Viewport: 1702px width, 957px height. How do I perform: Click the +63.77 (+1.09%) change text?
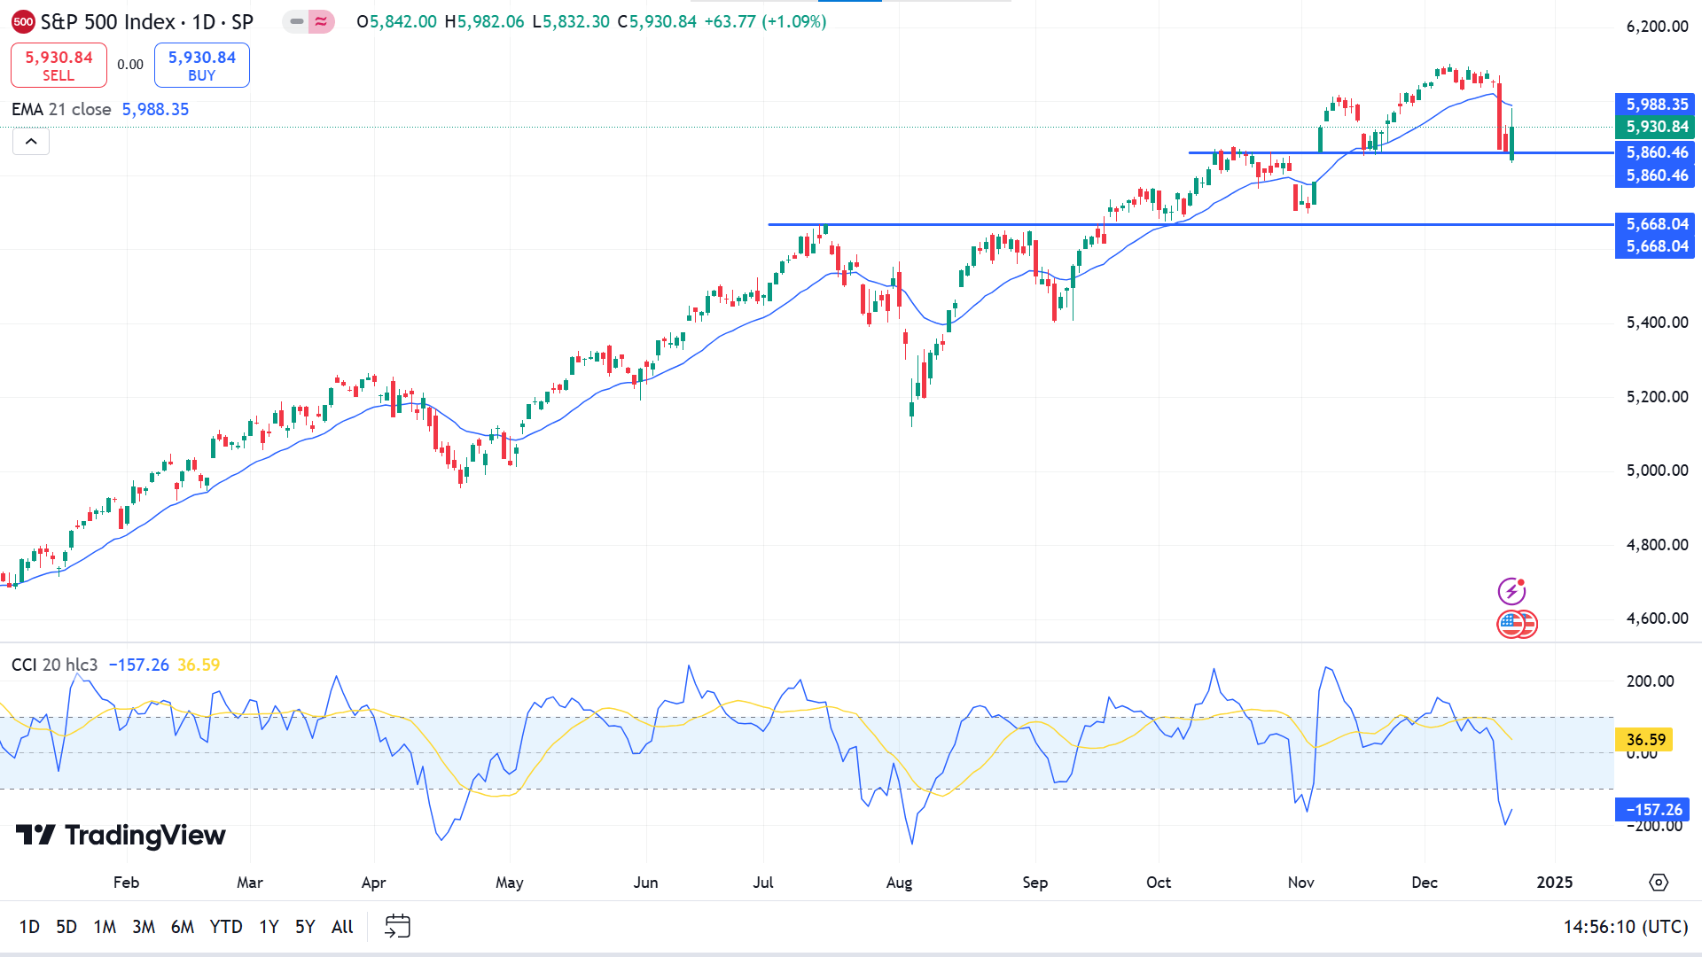point(766,21)
